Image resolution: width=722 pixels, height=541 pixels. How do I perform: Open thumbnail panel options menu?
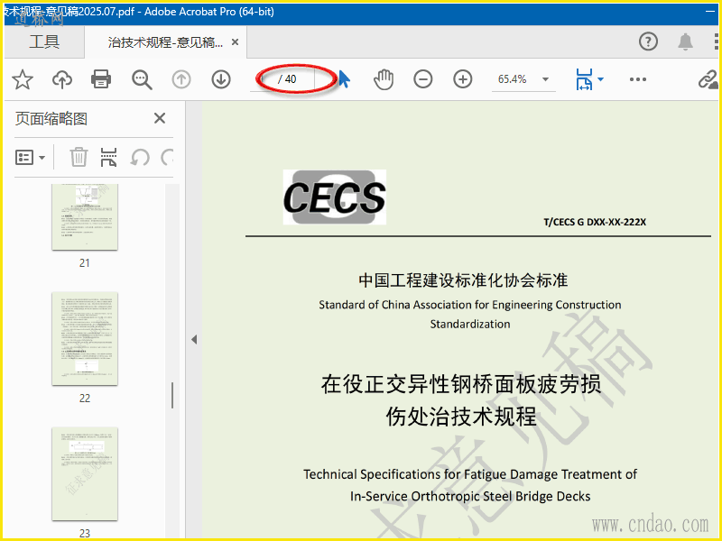coord(30,157)
